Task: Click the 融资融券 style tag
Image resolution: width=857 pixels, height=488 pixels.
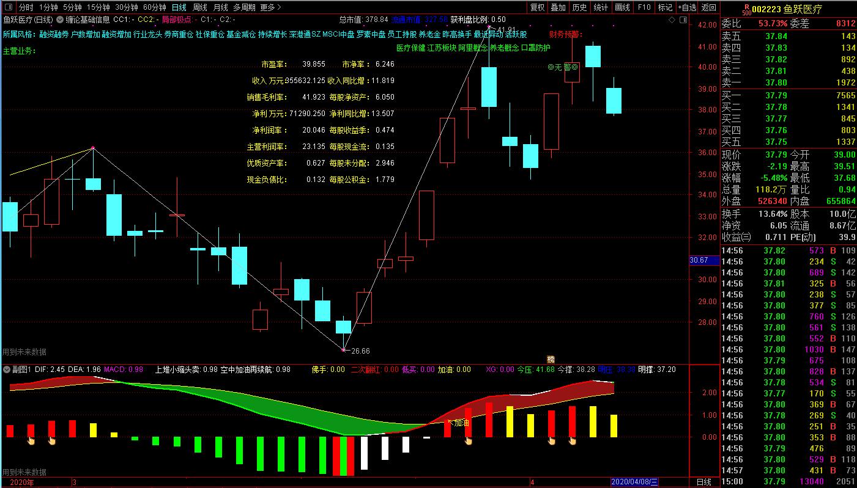Action: click(x=54, y=34)
